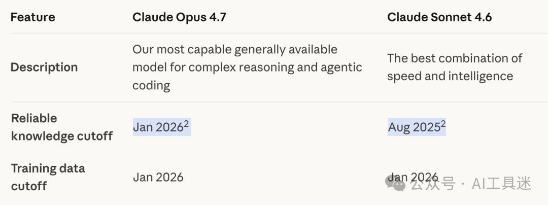Click the footnote 2 superscript after Aug 2025
Viewport: 548px width, 205px height.
coord(443,123)
